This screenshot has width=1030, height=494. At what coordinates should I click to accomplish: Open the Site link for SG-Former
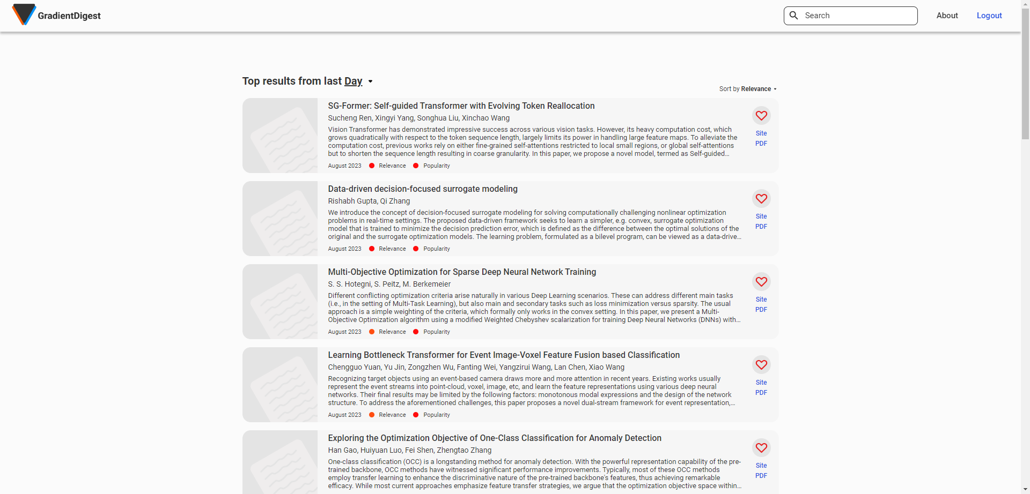pyautogui.click(x=761, y=133)
